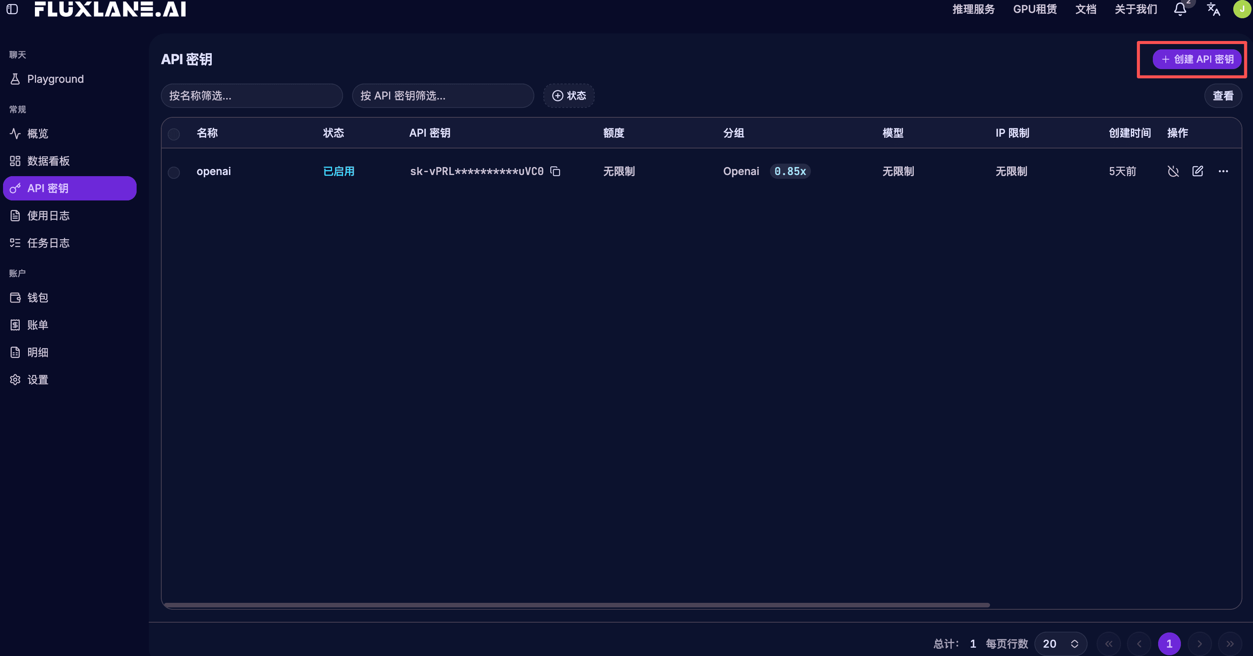
Task: Open GPU租赁 in the top navigation
Action: click(x=1034, y=9)
